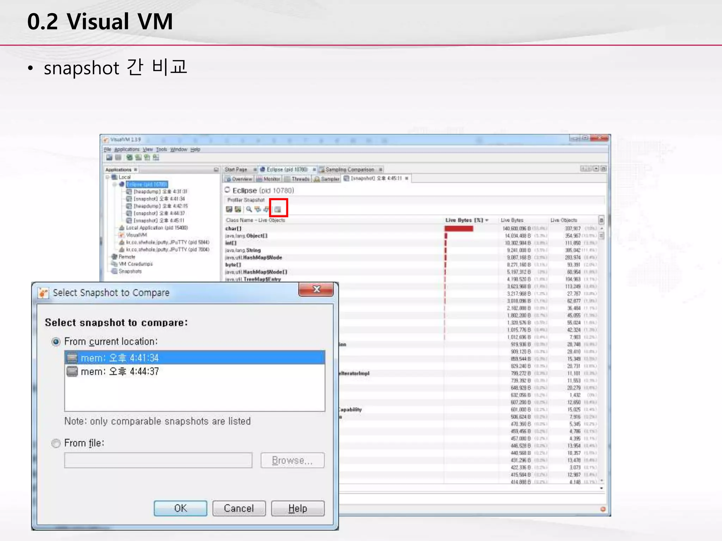Click the find next icon in snapshot toolbar
Viewport: 722px width, 541px height.
(x=266, y=209)
